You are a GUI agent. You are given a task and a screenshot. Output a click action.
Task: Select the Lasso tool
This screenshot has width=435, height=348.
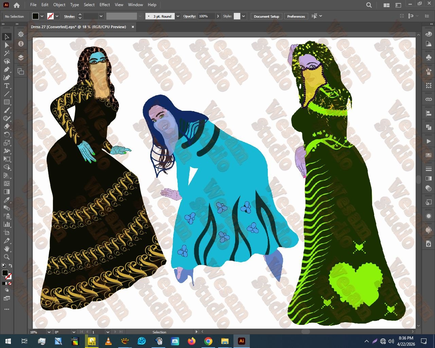tap(7, 61)
